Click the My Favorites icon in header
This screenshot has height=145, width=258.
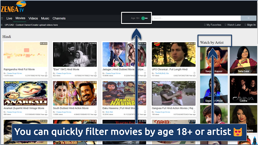click(x=205, y=25)
